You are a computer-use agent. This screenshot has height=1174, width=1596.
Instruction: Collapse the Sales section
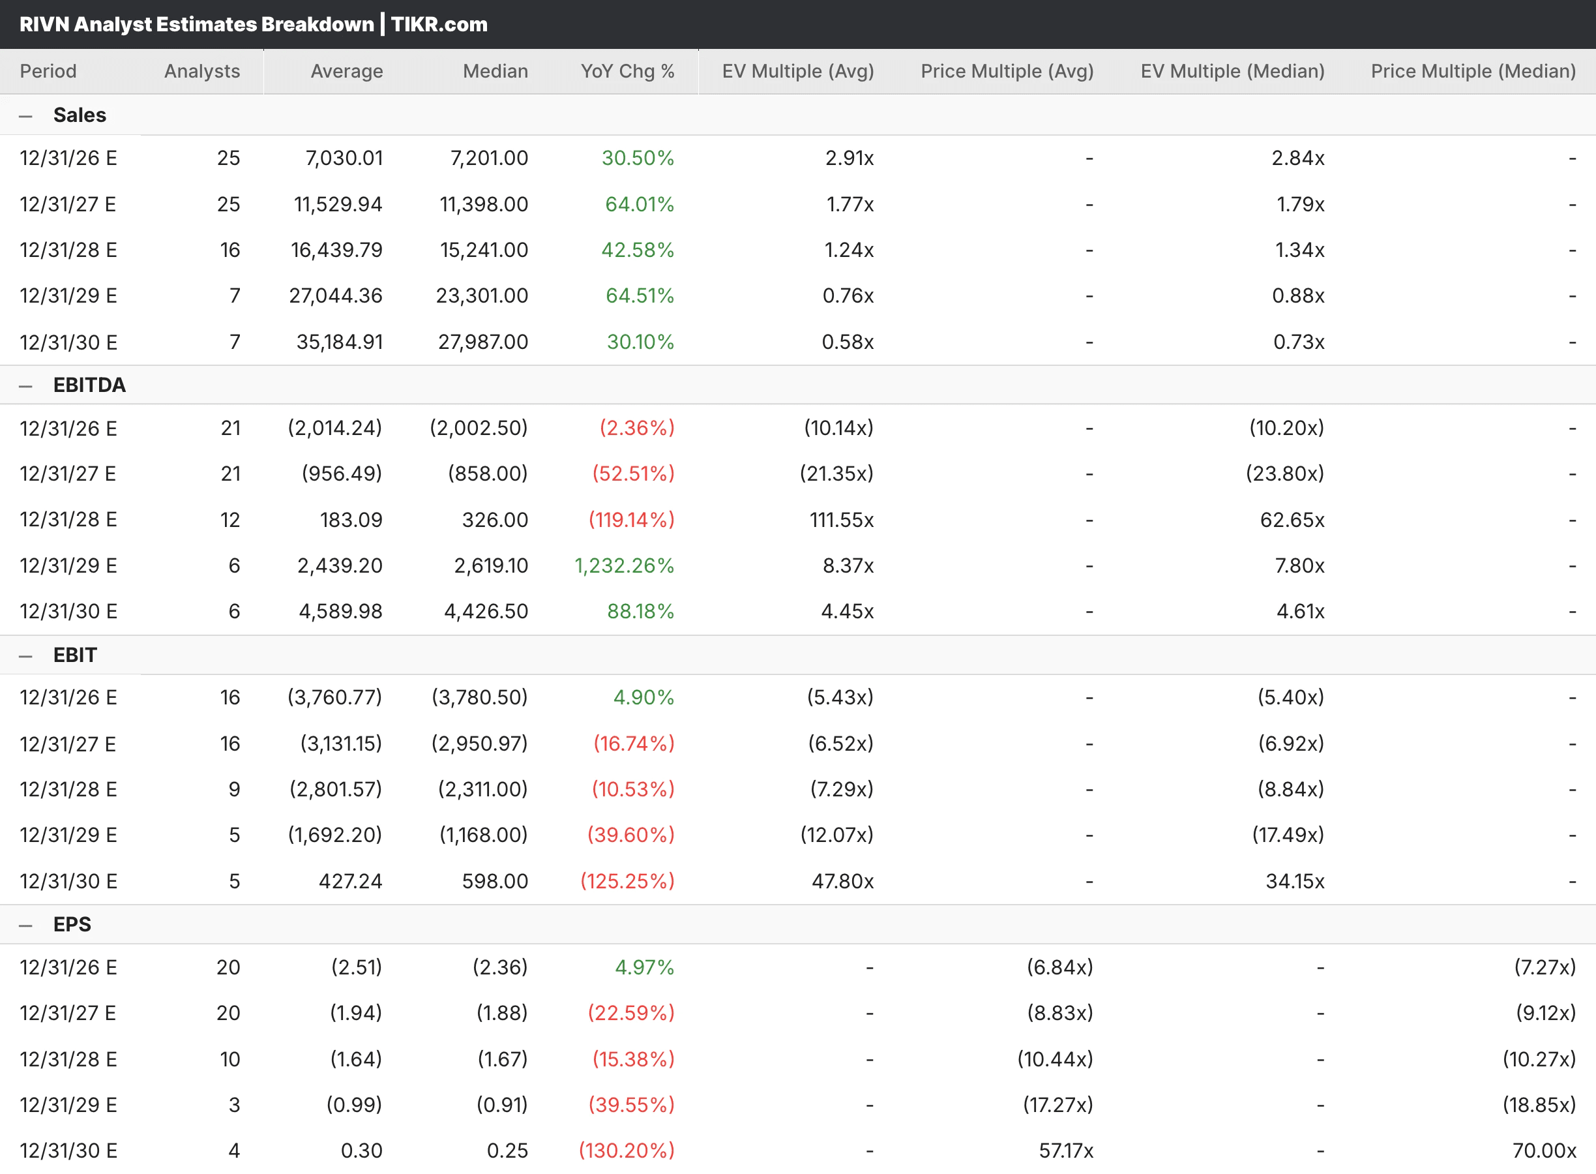tap(25, 116)
